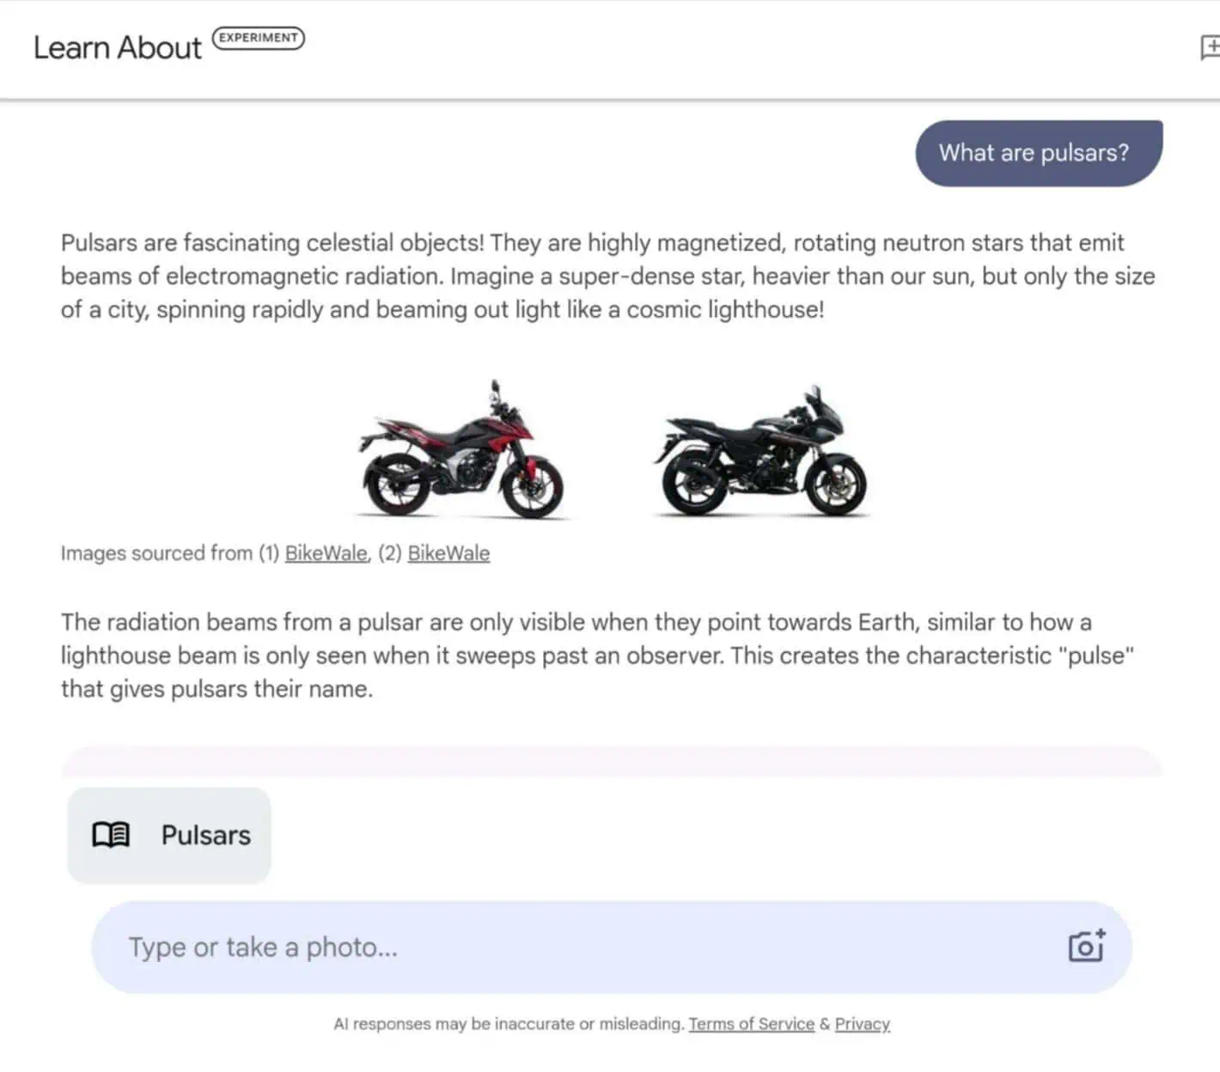The height and width of the screenshot is (1072, 1220).
Task: Click the AI responses disclaimer text
Action: click(509, 1024)
